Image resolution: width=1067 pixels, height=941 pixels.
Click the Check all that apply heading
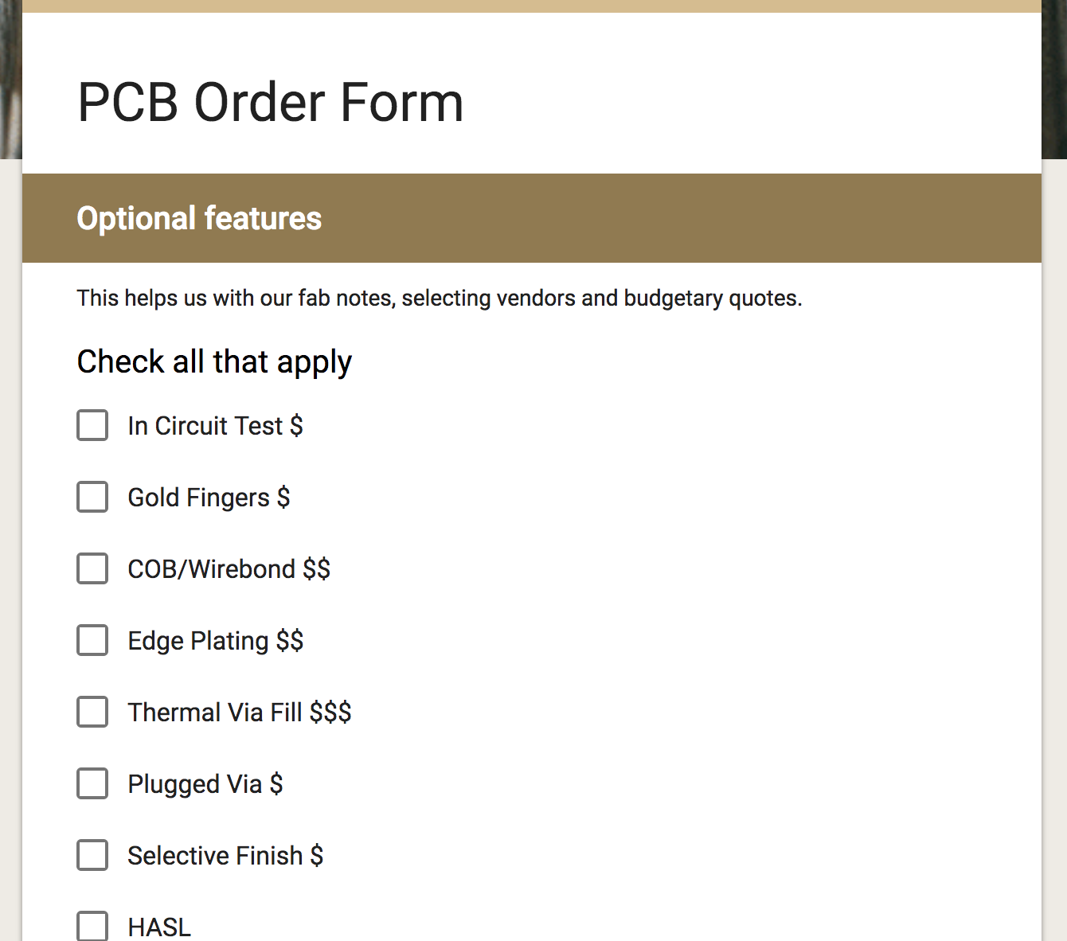click(x=214, y=362)
